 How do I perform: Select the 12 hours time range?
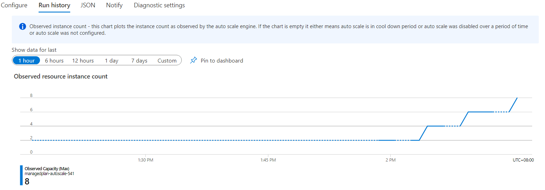point(83,60)
